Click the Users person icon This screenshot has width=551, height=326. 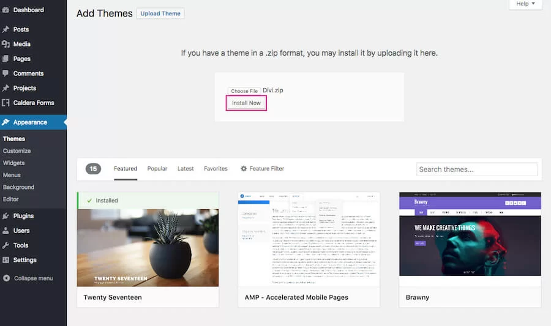[x=6, y=231]
